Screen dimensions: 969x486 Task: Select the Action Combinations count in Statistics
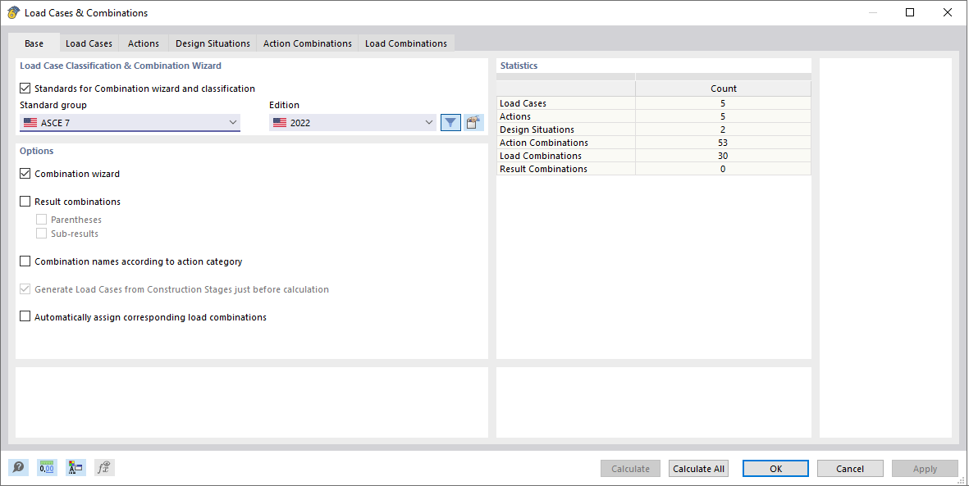[723, 142]
